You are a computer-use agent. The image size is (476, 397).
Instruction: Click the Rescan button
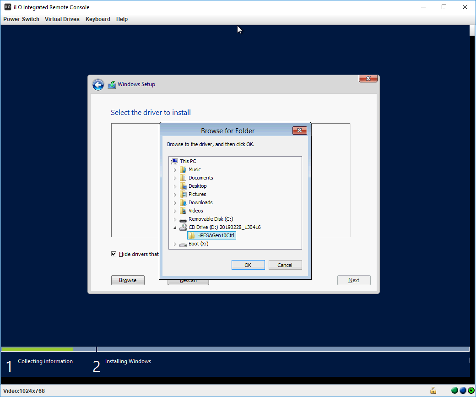click(188, 282)
